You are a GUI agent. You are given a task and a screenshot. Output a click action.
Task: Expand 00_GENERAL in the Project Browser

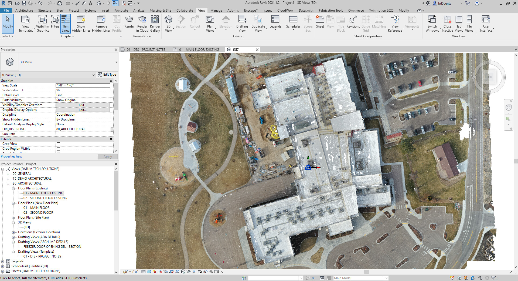pyautogui.click(x=8, y=174)
